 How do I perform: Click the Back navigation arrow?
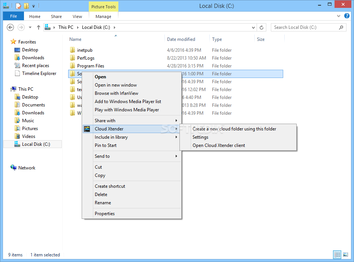(10, 27)
